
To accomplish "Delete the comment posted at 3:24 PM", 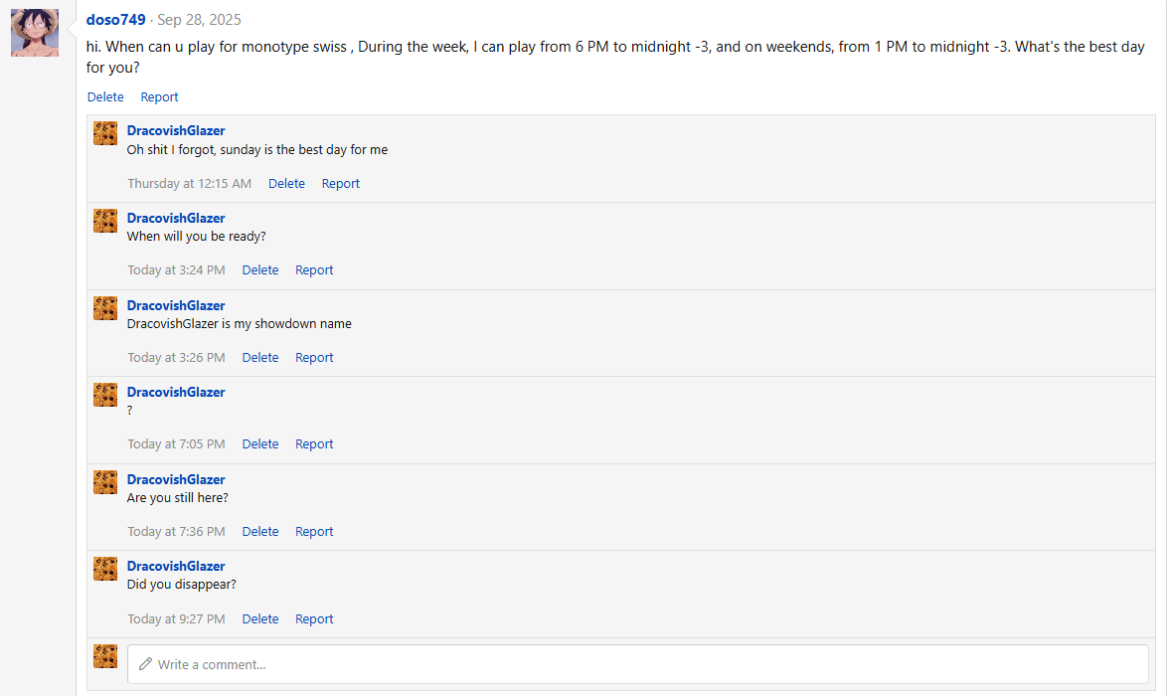I will click(x=260, y=270).
